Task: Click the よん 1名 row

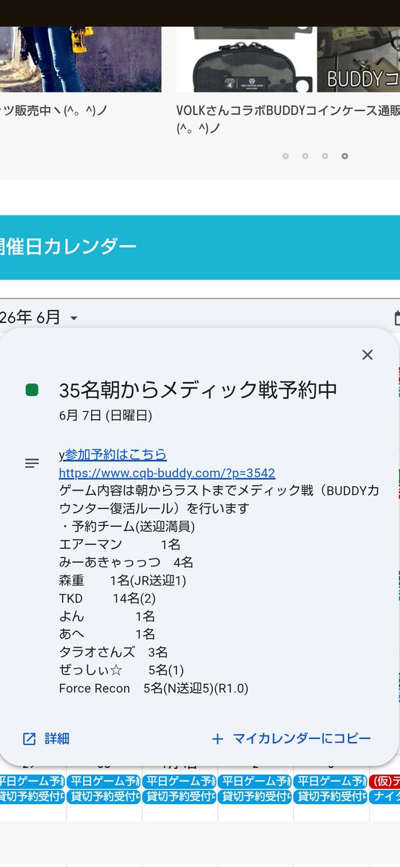Action: pos(108,616)
